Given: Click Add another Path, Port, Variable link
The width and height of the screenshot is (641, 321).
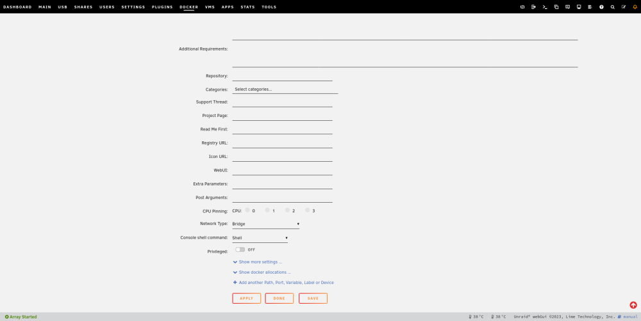Looking at the screenshot, I should click(x=286, y=282).
